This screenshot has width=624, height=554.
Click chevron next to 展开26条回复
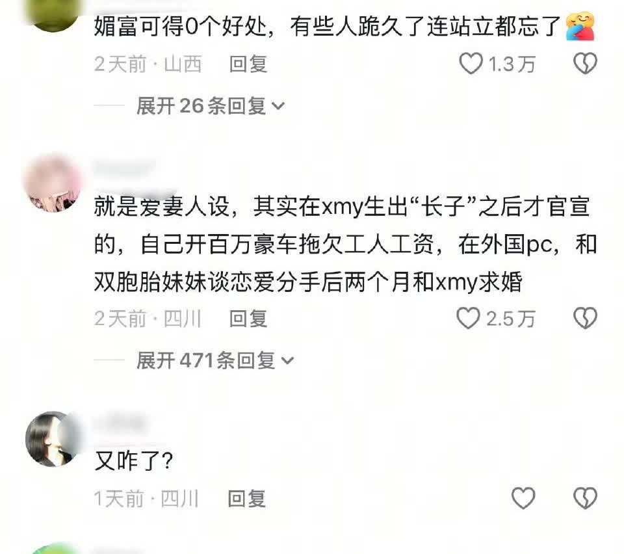click(278, 106)
